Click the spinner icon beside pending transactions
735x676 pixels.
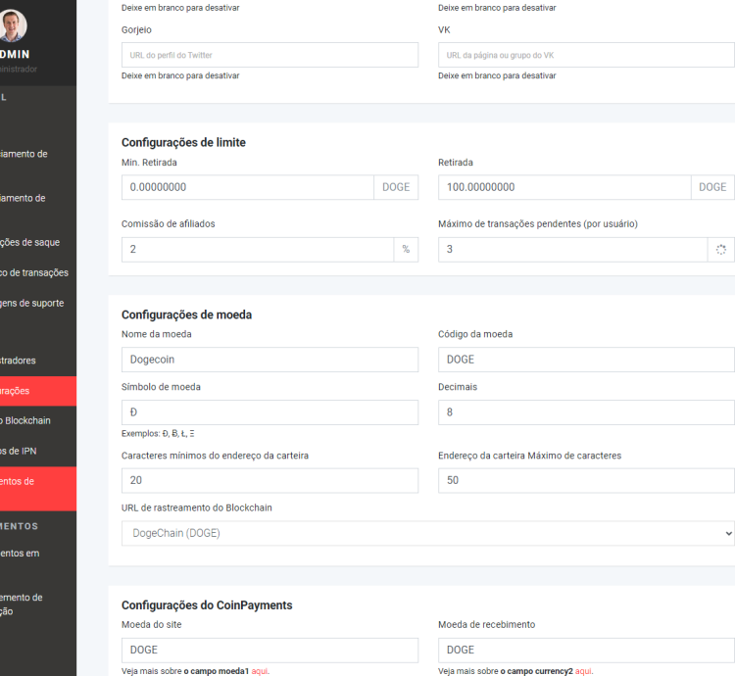point(720,250)
